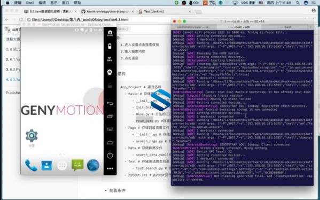Launch the Messaging smiley app
The width and height of the screenshot is (320, 200).
tap(77, 165)
